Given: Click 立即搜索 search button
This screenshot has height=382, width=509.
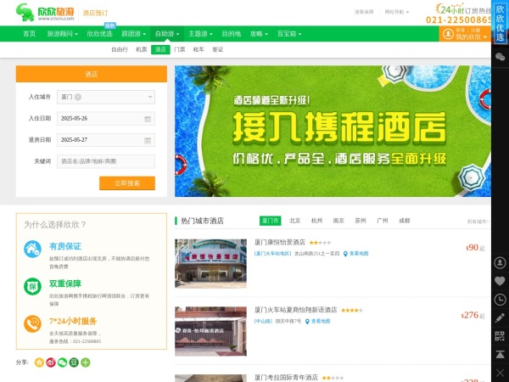Looking at the screenshot, I should [x=127, y=183].
